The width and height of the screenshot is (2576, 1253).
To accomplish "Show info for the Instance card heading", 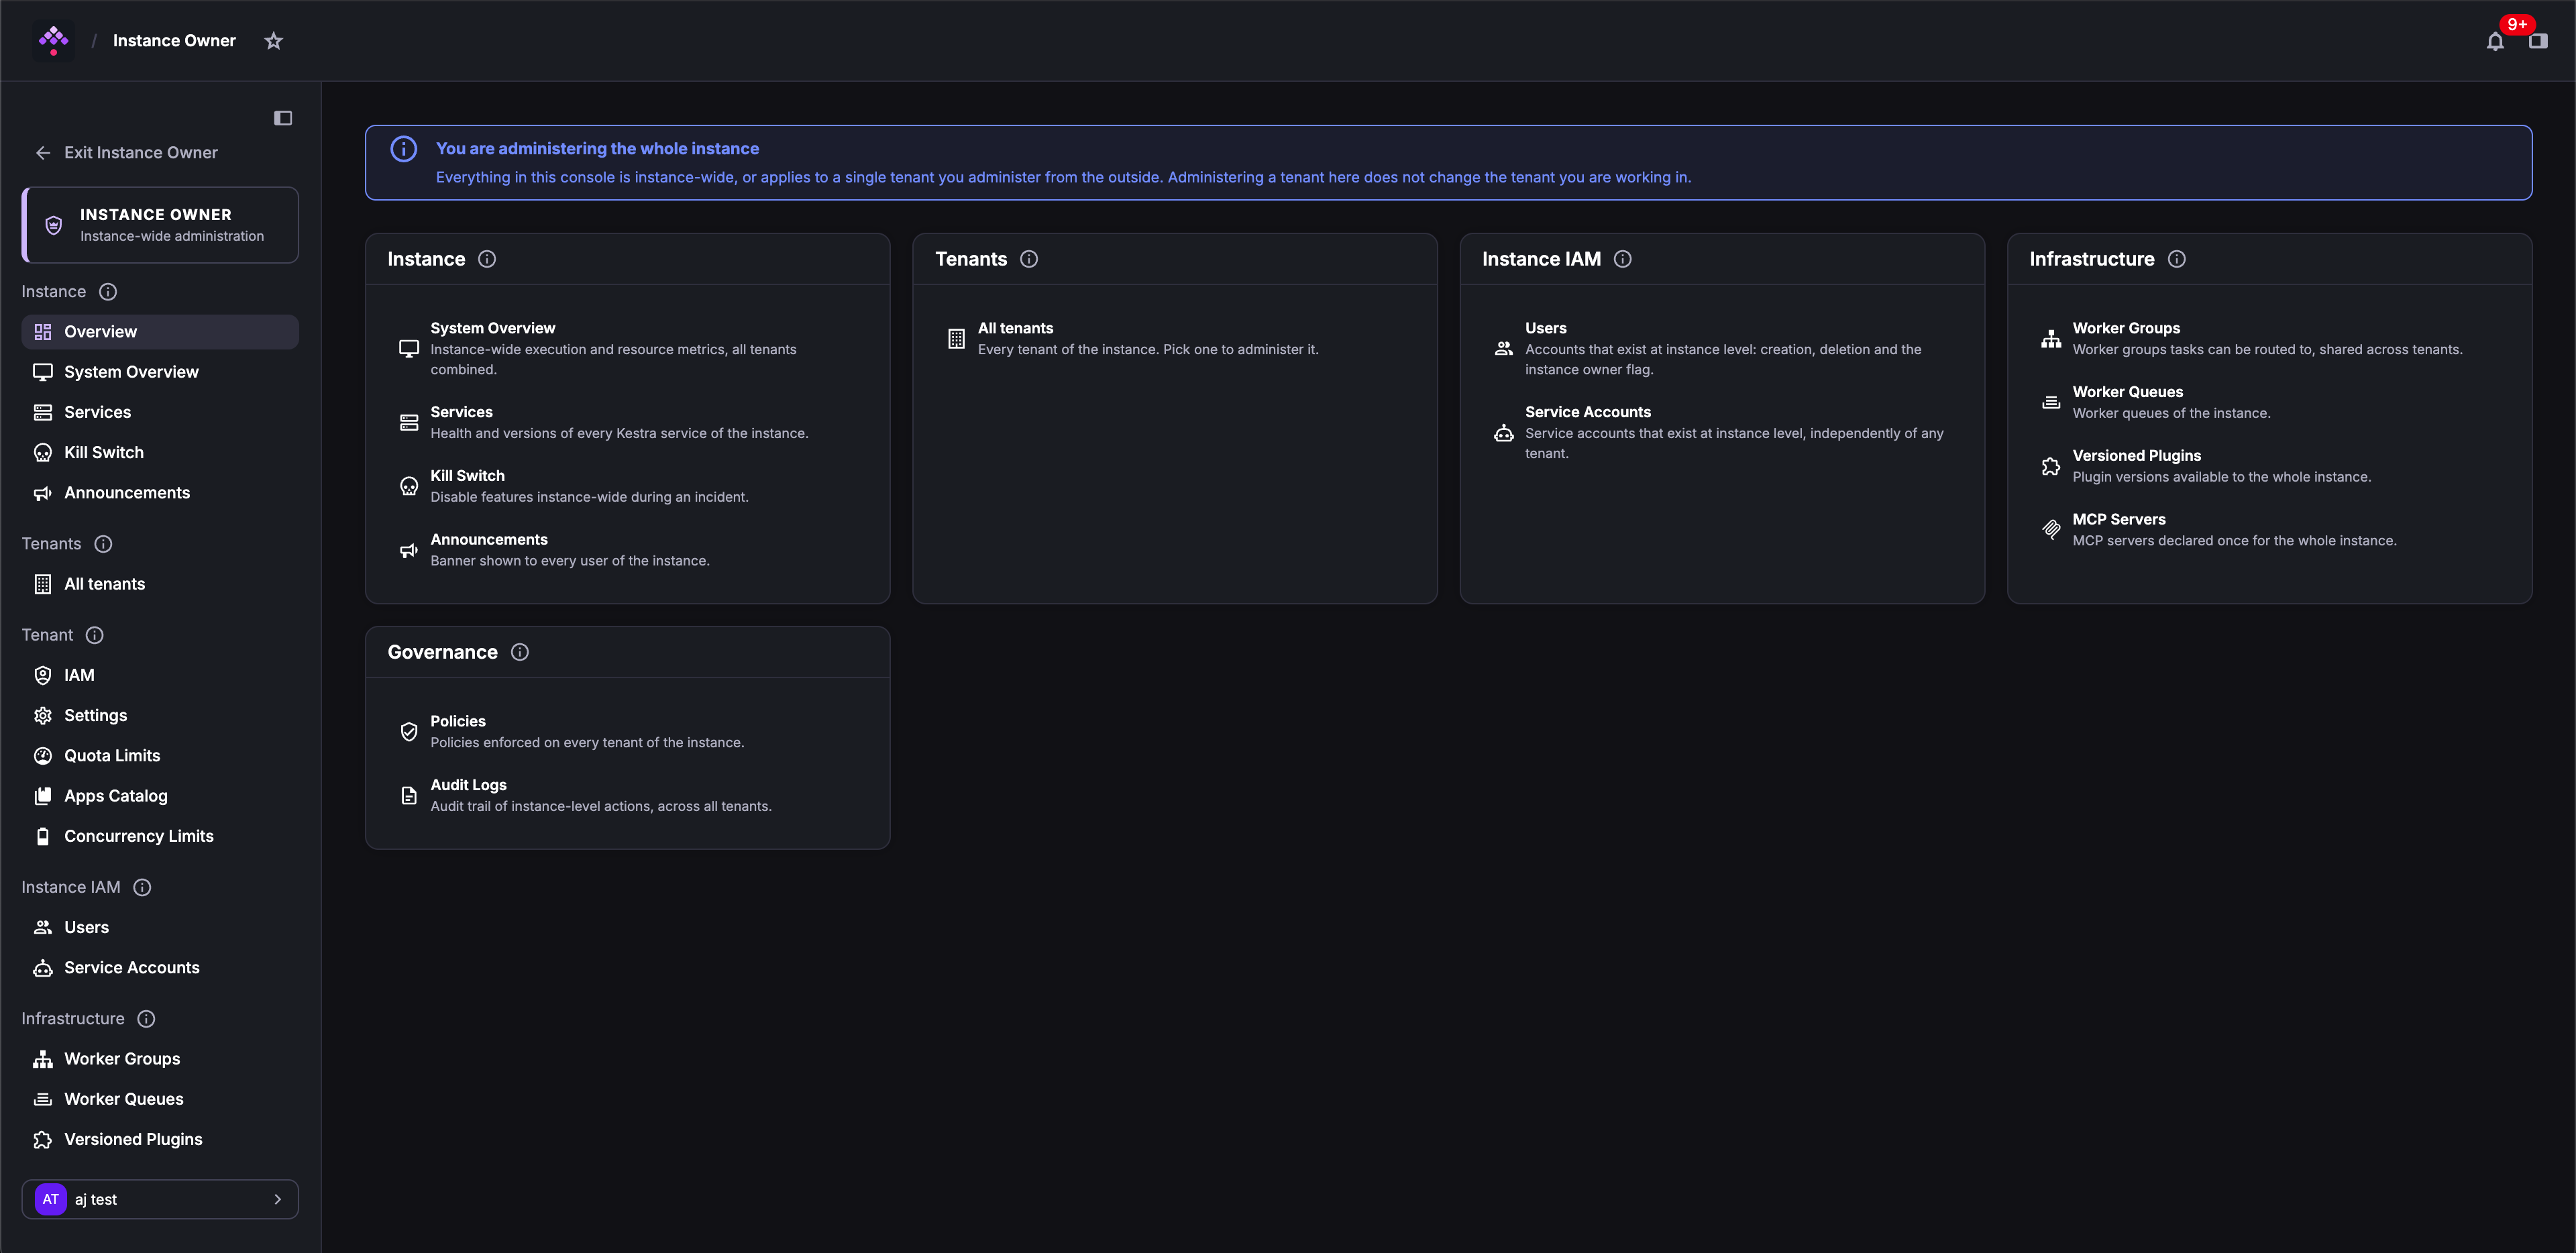I will pyautogui.click(x=487, y=259).
